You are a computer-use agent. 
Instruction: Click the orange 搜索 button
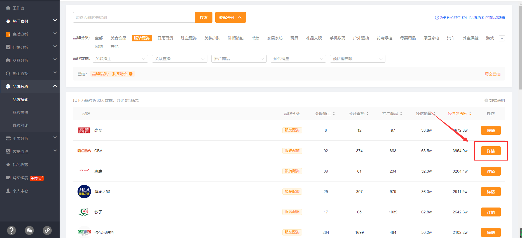click(204, 17)
